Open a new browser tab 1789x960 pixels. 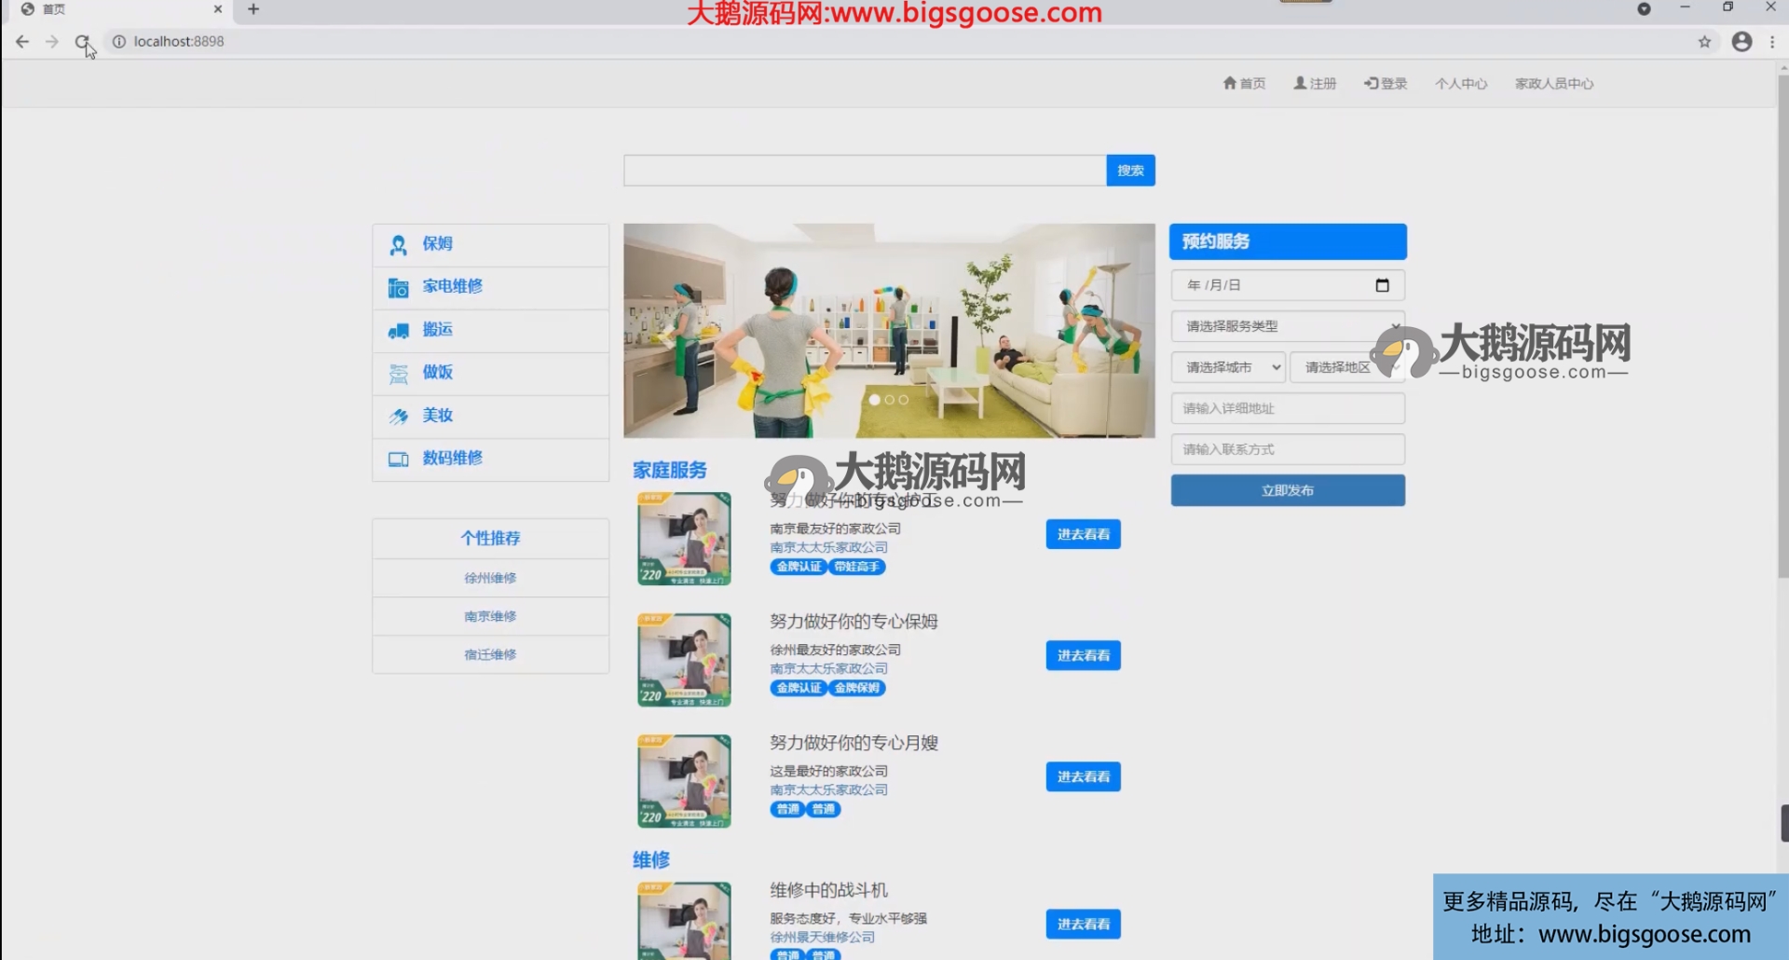coord(253,9)
